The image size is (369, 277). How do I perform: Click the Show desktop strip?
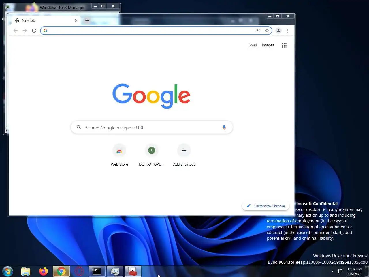367,272
